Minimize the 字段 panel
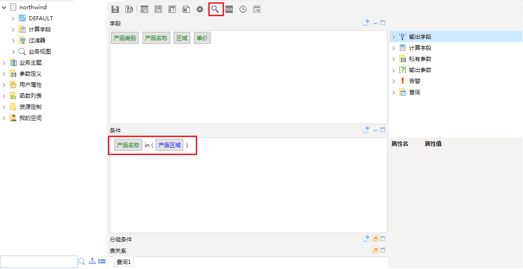This screenshot has width=523, height=269. click(x=375, y=23)
